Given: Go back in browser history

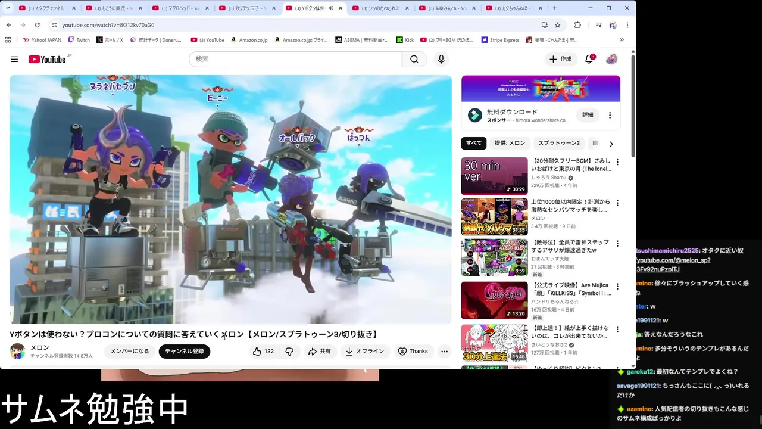Looking at the screenshot, I should [9, 25].
